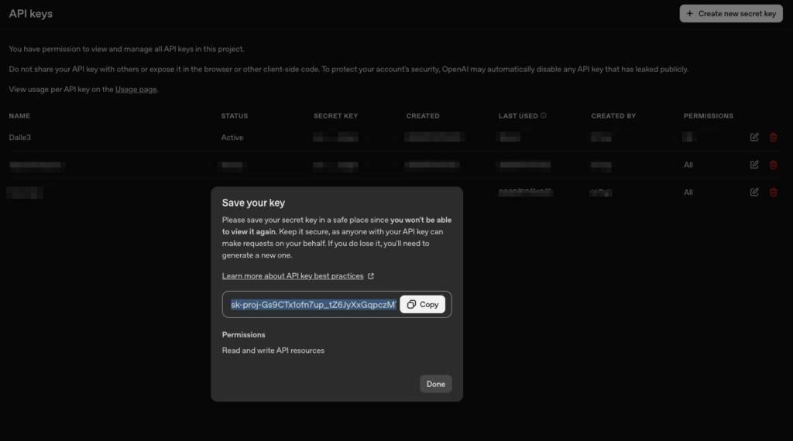
Task: Edit the Dalle3 API key
Action: [754, 138]
